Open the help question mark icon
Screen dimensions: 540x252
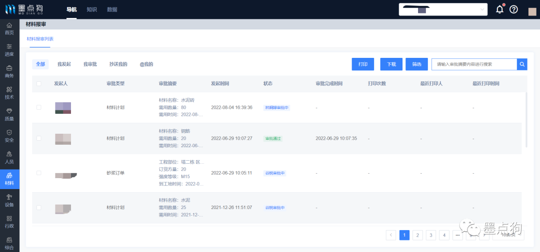coord(513,9)
